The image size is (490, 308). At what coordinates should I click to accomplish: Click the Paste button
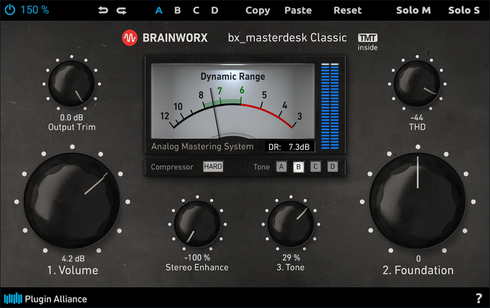point(298,10)
